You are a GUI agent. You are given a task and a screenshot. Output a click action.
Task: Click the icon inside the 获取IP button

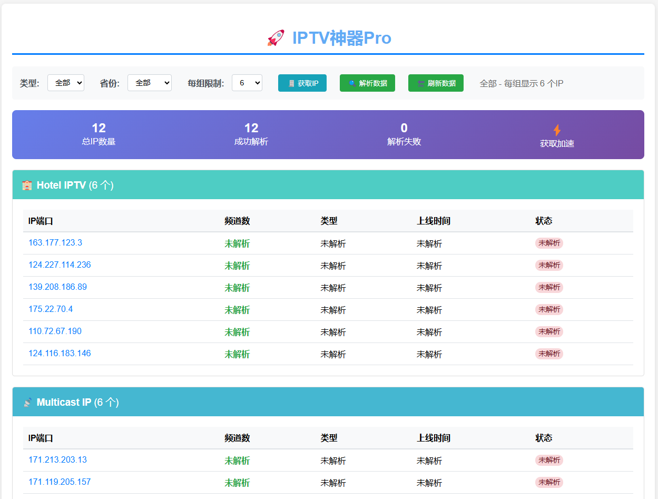[291, 83]
